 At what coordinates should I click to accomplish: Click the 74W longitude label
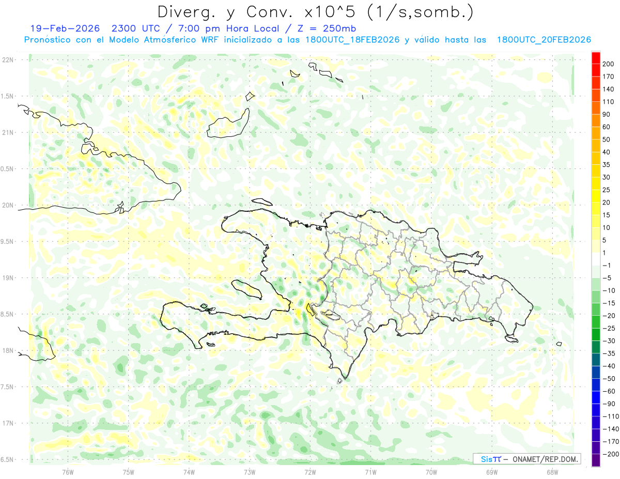pyautogui.click(x=189, y=472)
